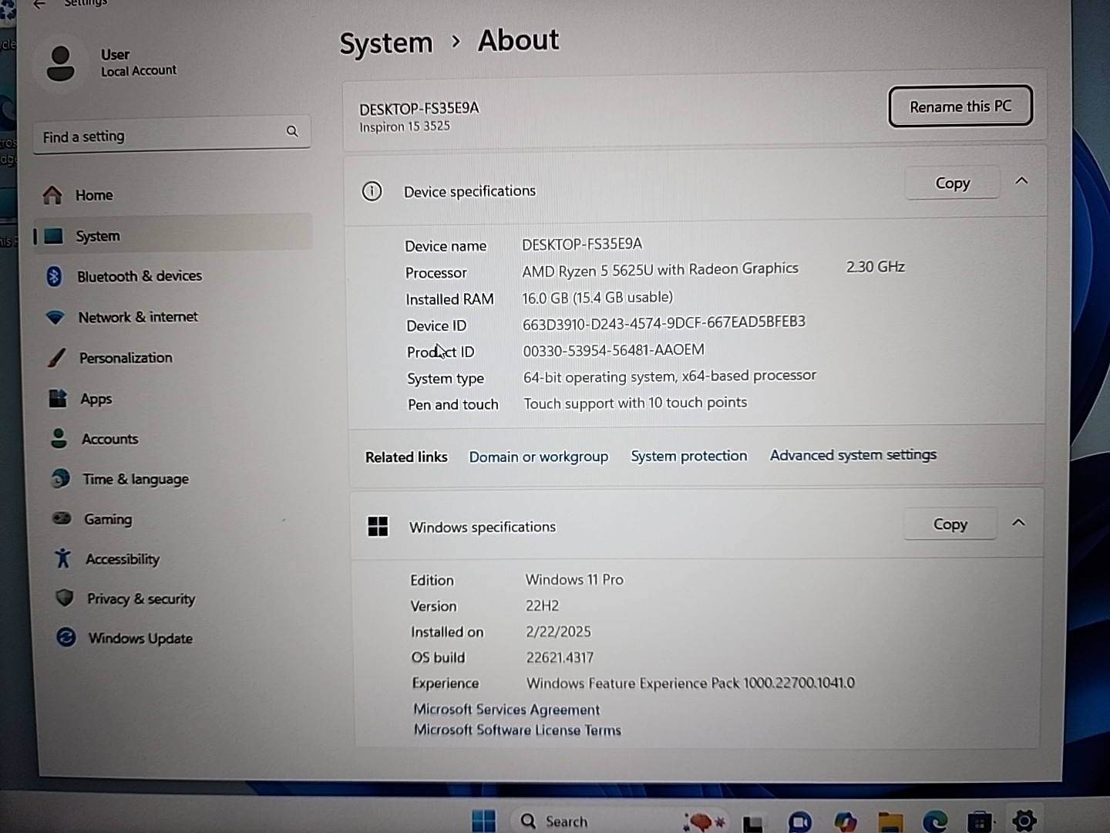Click the Device specifications info icon

[x=372, y=191]
